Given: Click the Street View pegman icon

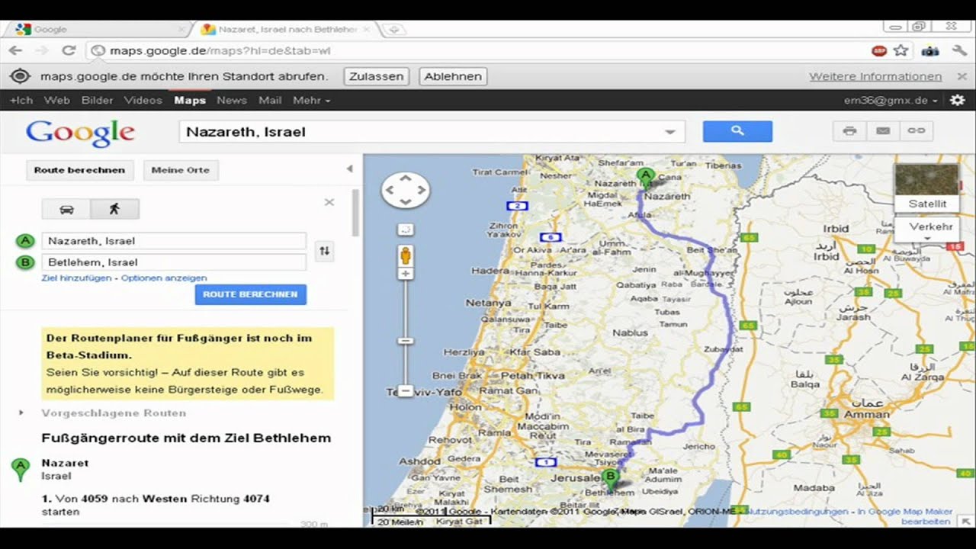Looking at the screenshot, I should point(406,255).
